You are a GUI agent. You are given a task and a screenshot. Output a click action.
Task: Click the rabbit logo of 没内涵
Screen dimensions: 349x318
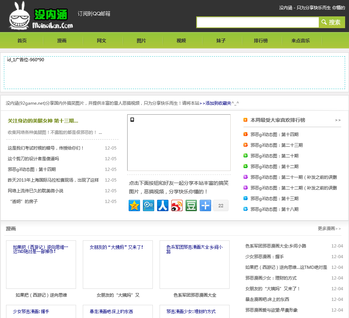pyautogui.click(x=20, y=16)
